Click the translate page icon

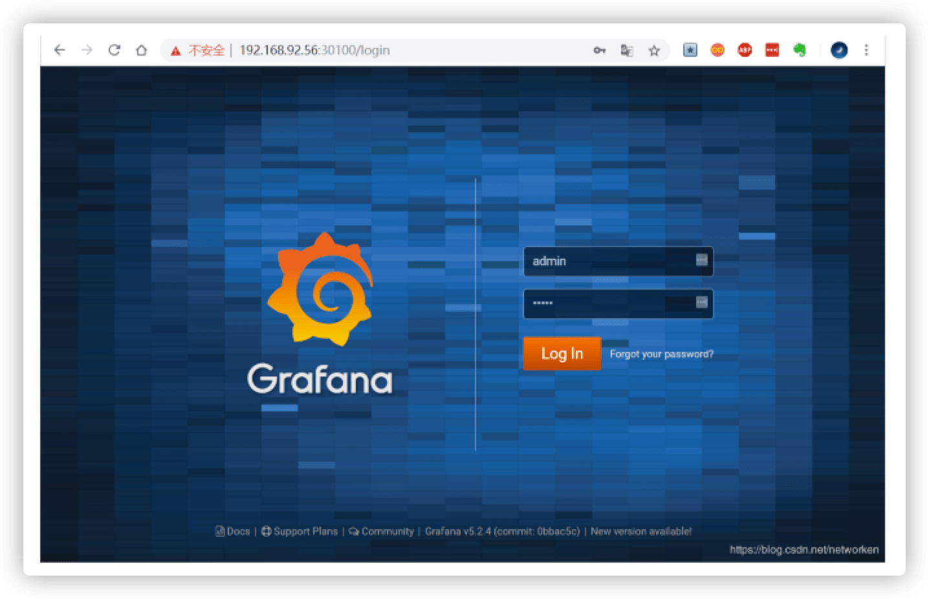[x=626, y=50]
